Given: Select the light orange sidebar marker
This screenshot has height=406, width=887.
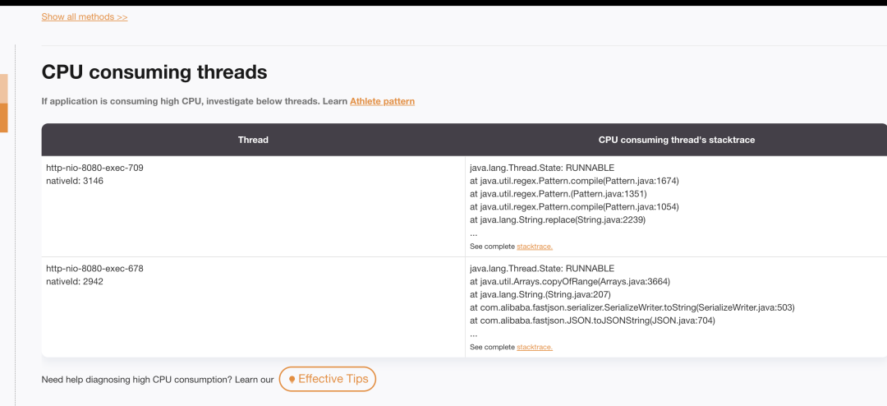Looking at the screenshot, I should tap(3, 88).
